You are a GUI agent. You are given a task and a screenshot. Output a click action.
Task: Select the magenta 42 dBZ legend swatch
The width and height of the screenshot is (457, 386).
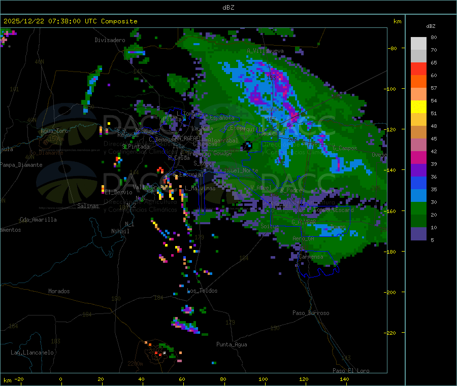(418, 157)
